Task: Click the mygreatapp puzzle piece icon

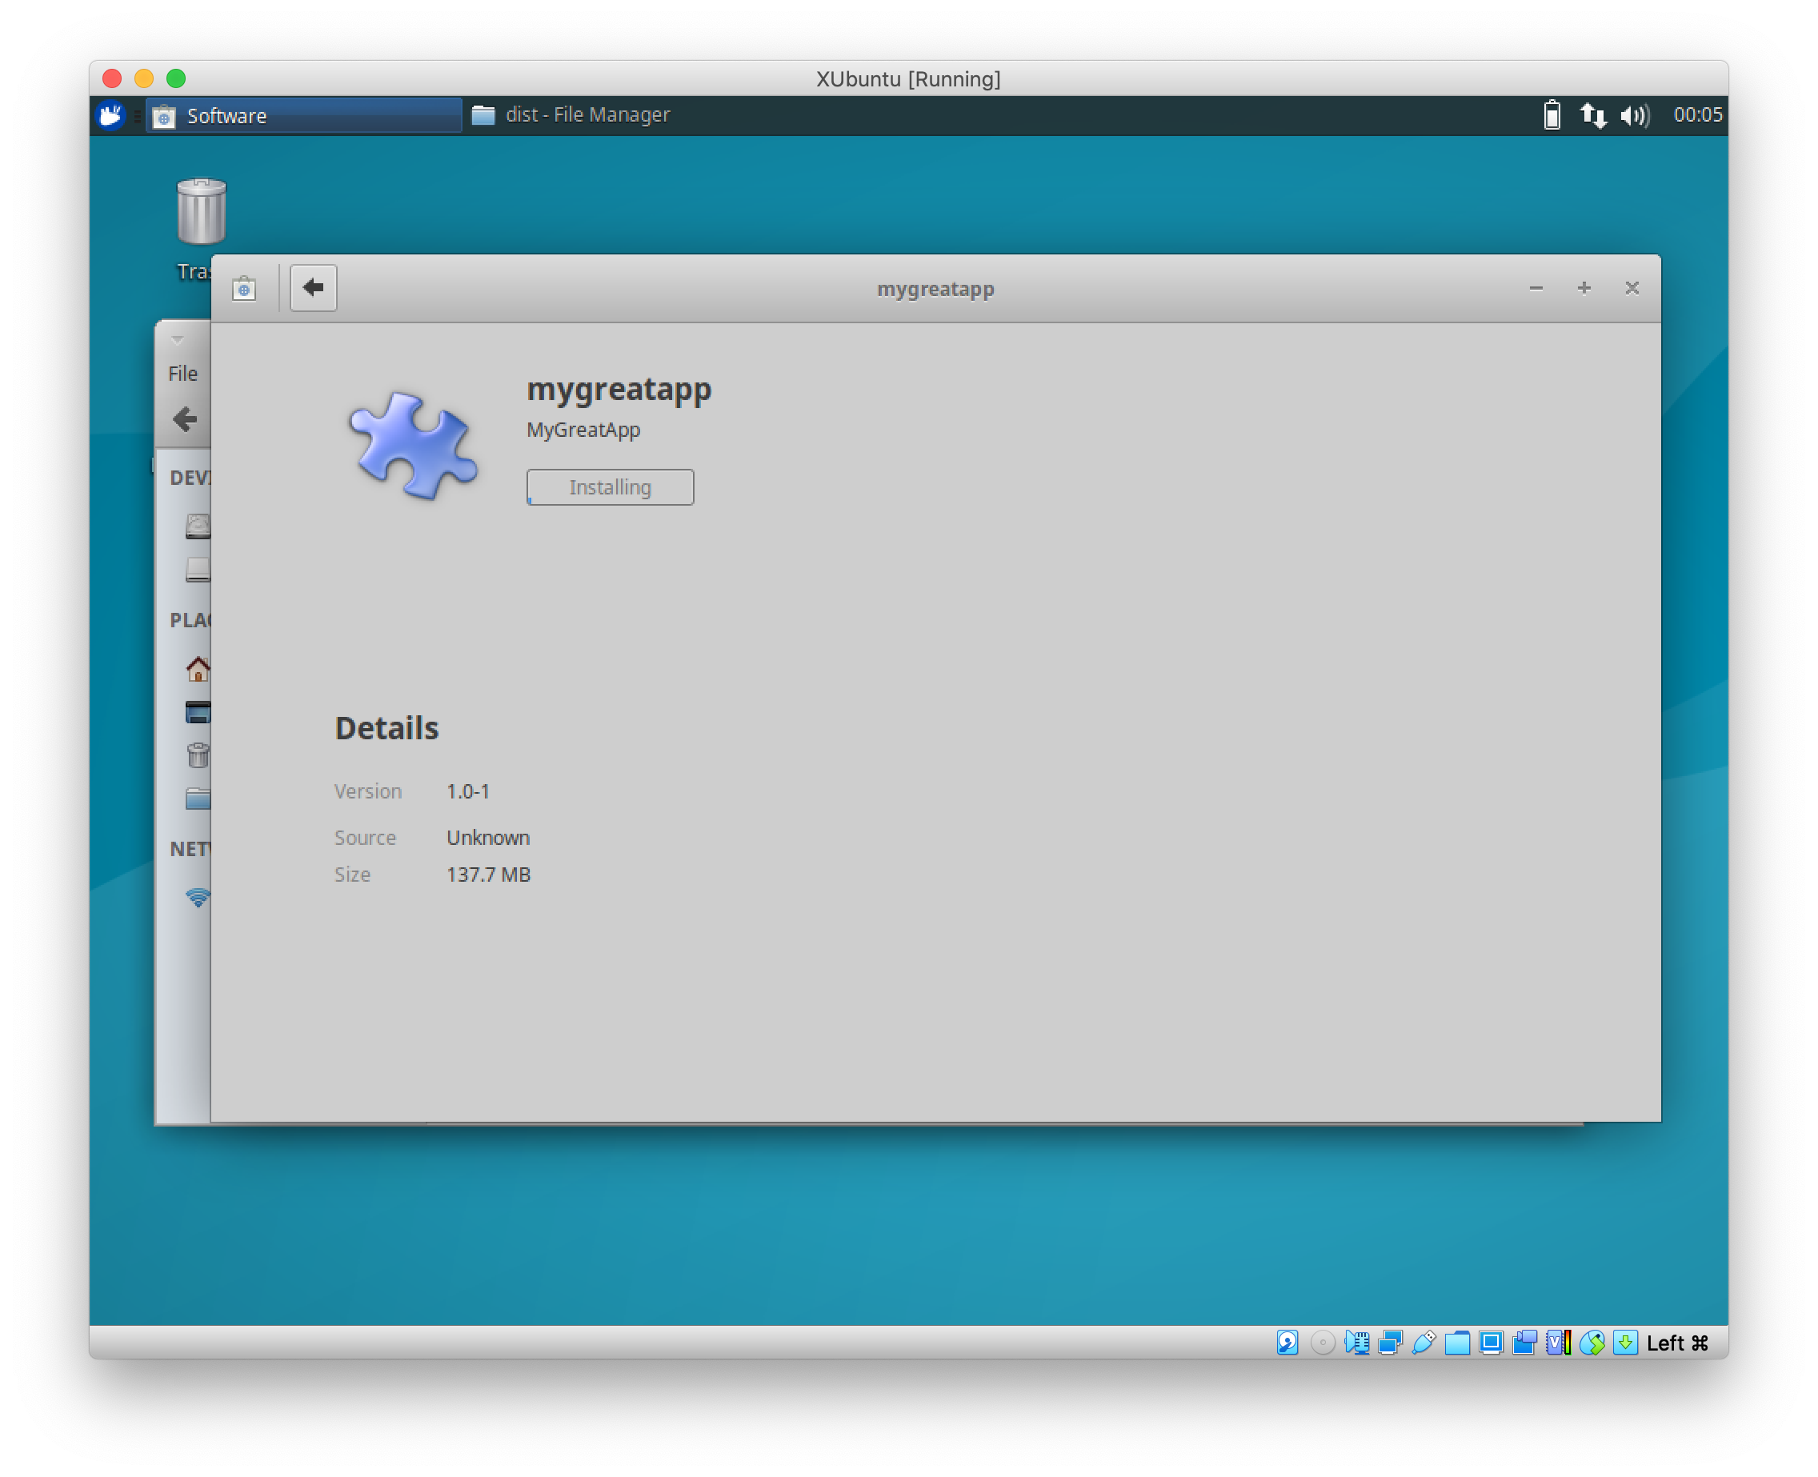Action: 414,446
